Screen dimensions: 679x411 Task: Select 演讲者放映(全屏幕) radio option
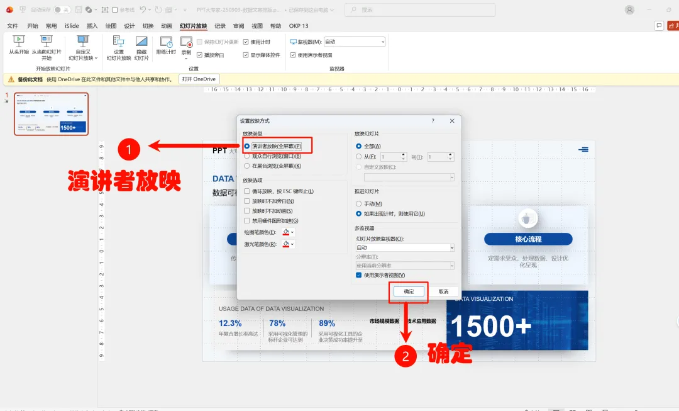[x=247, y=146]
